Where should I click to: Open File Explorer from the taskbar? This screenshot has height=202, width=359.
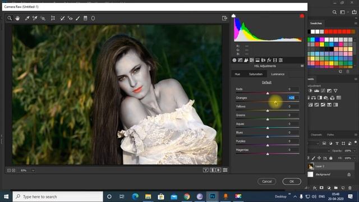point(148,196)
